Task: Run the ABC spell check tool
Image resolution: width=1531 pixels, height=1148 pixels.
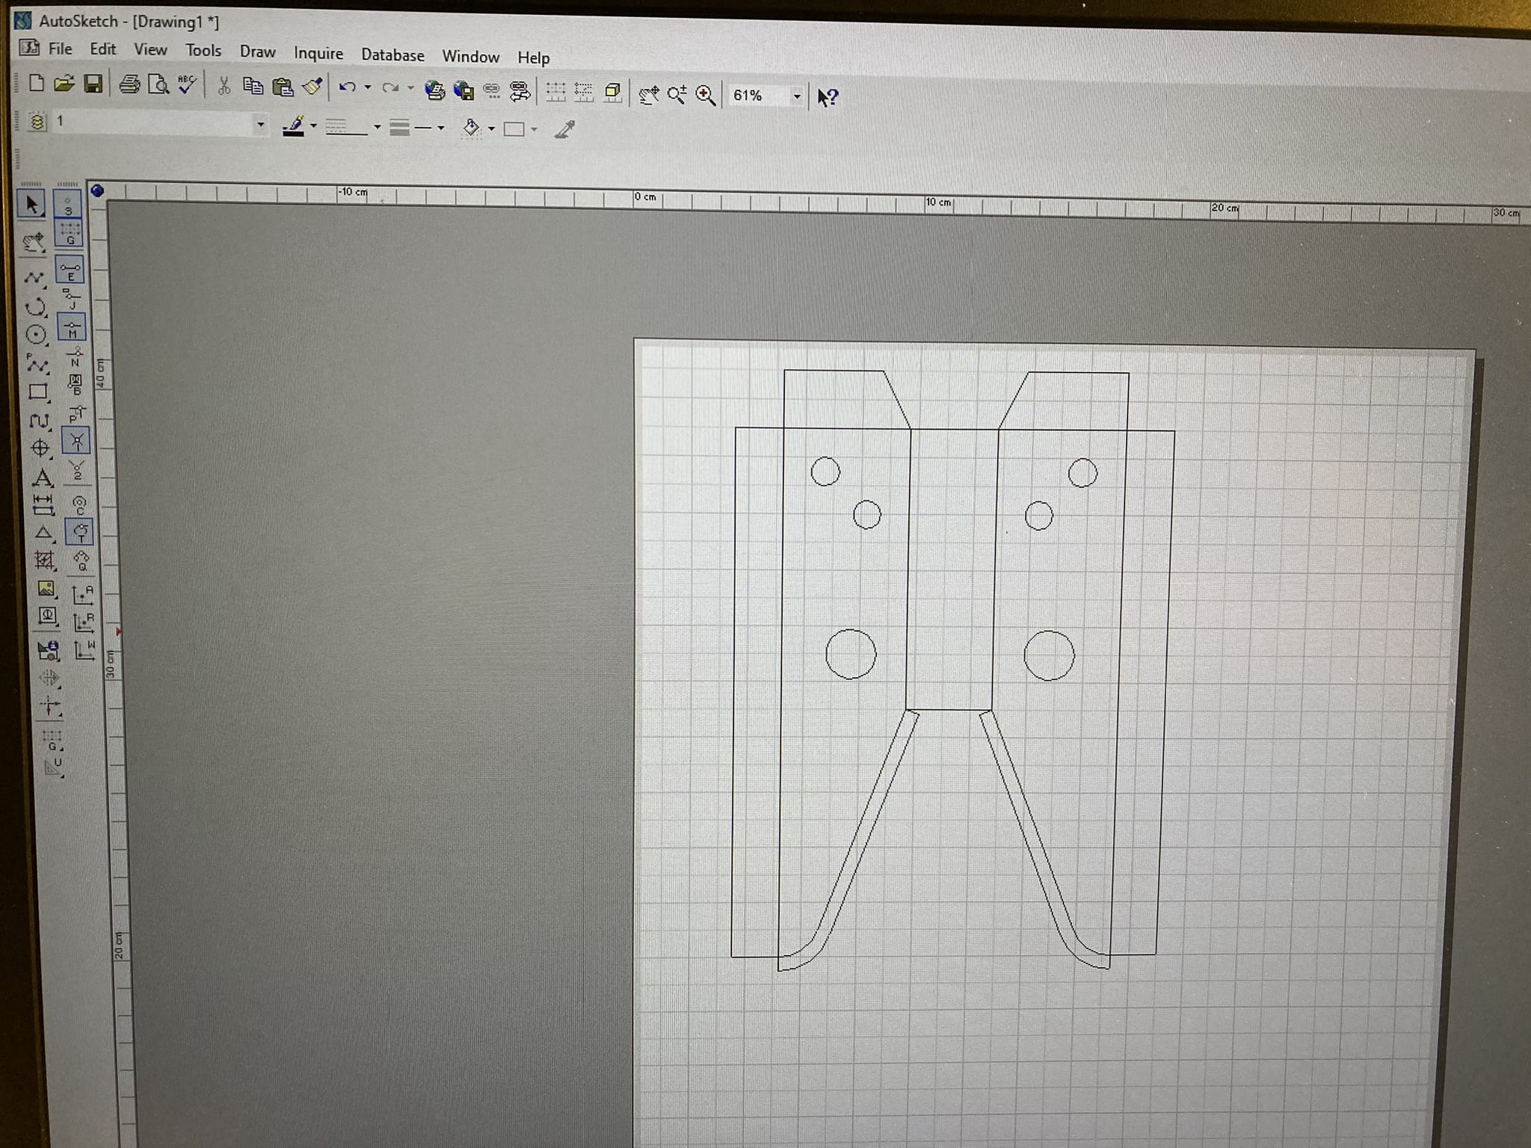Action: click(x=187, y=84)
